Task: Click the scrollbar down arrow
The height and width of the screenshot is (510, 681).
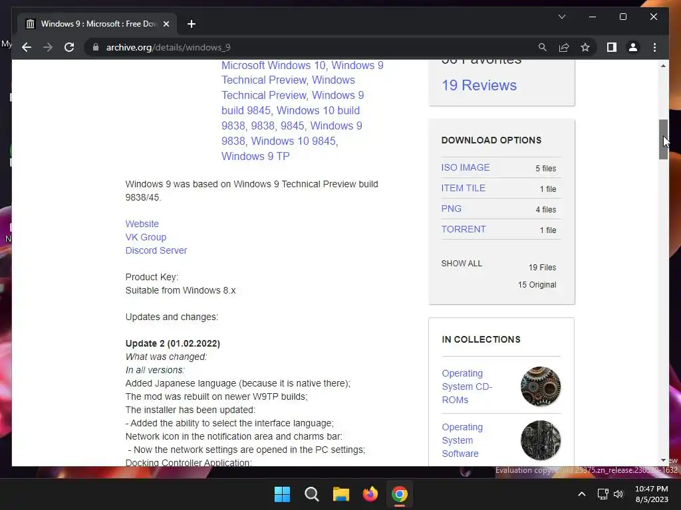Action: pos(663,460)
